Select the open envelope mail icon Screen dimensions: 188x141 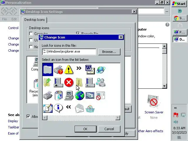point(79,108)
